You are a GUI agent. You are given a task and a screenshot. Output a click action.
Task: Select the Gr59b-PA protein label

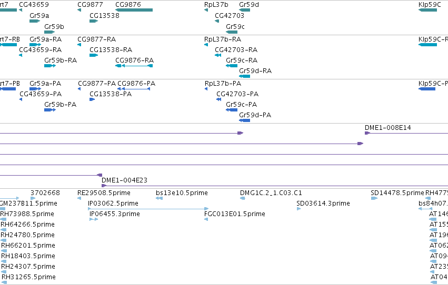point(61,105)
